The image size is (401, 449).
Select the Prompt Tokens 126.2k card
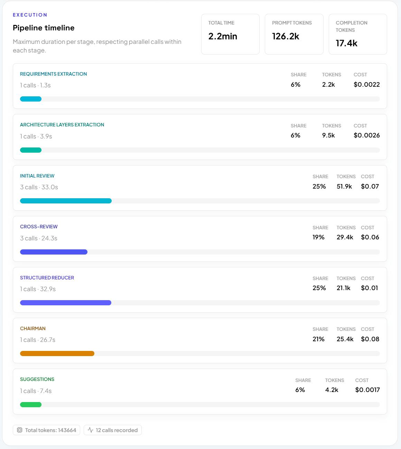coord(294,34)
